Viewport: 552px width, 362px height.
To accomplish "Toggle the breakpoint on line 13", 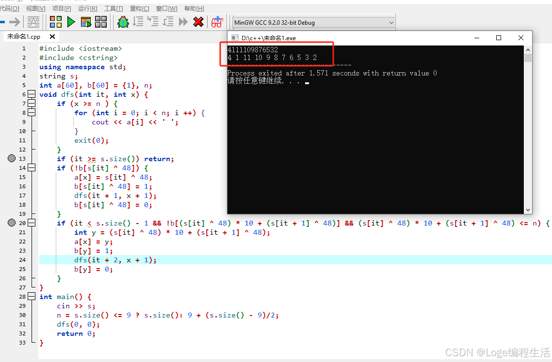I will [12, 159].
